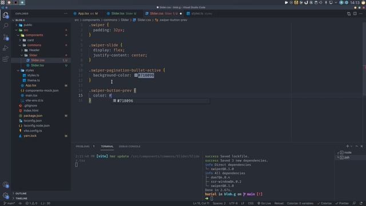Screen dimensions: 366x206
Task: Click errors and warnings count in status bar
Action: [31, 204]
